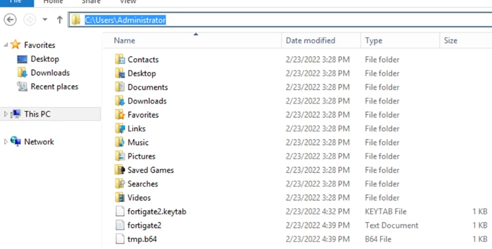The height and width of the screenshot is (249, 492).
Task: Go up one folder level
Action: coord(60,20)
